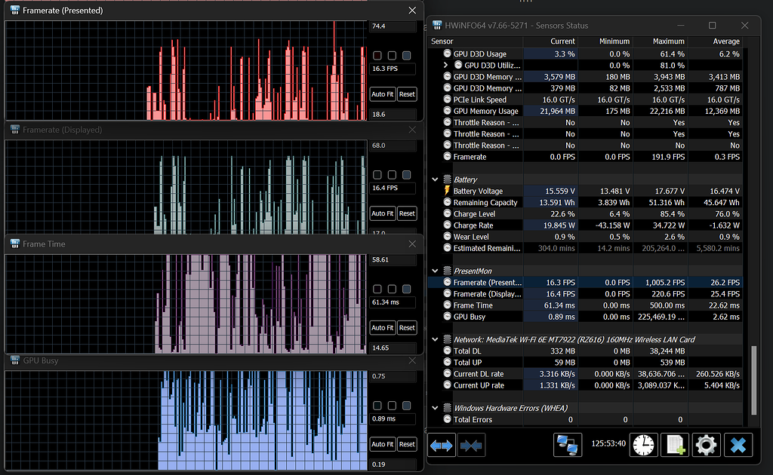The image size is (773, 475).
Task: Collapse the Battery sensor section
Action: pyautogui.click(x=435, y=179)
